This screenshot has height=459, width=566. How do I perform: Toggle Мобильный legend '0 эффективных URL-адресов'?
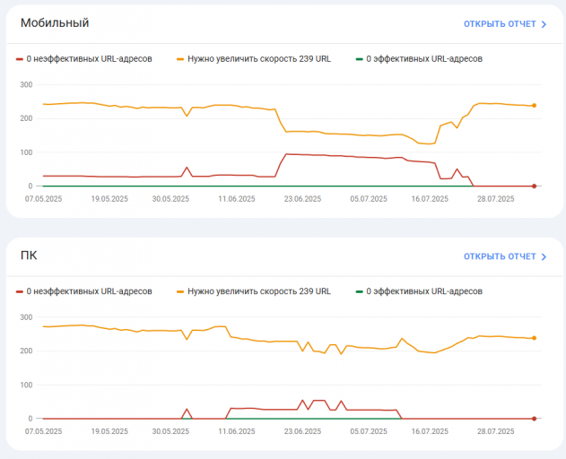(419, 59)
